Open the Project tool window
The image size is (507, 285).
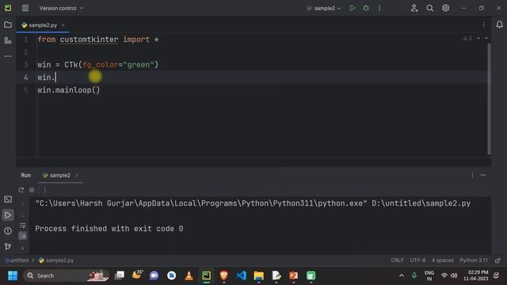pos(8,25)
